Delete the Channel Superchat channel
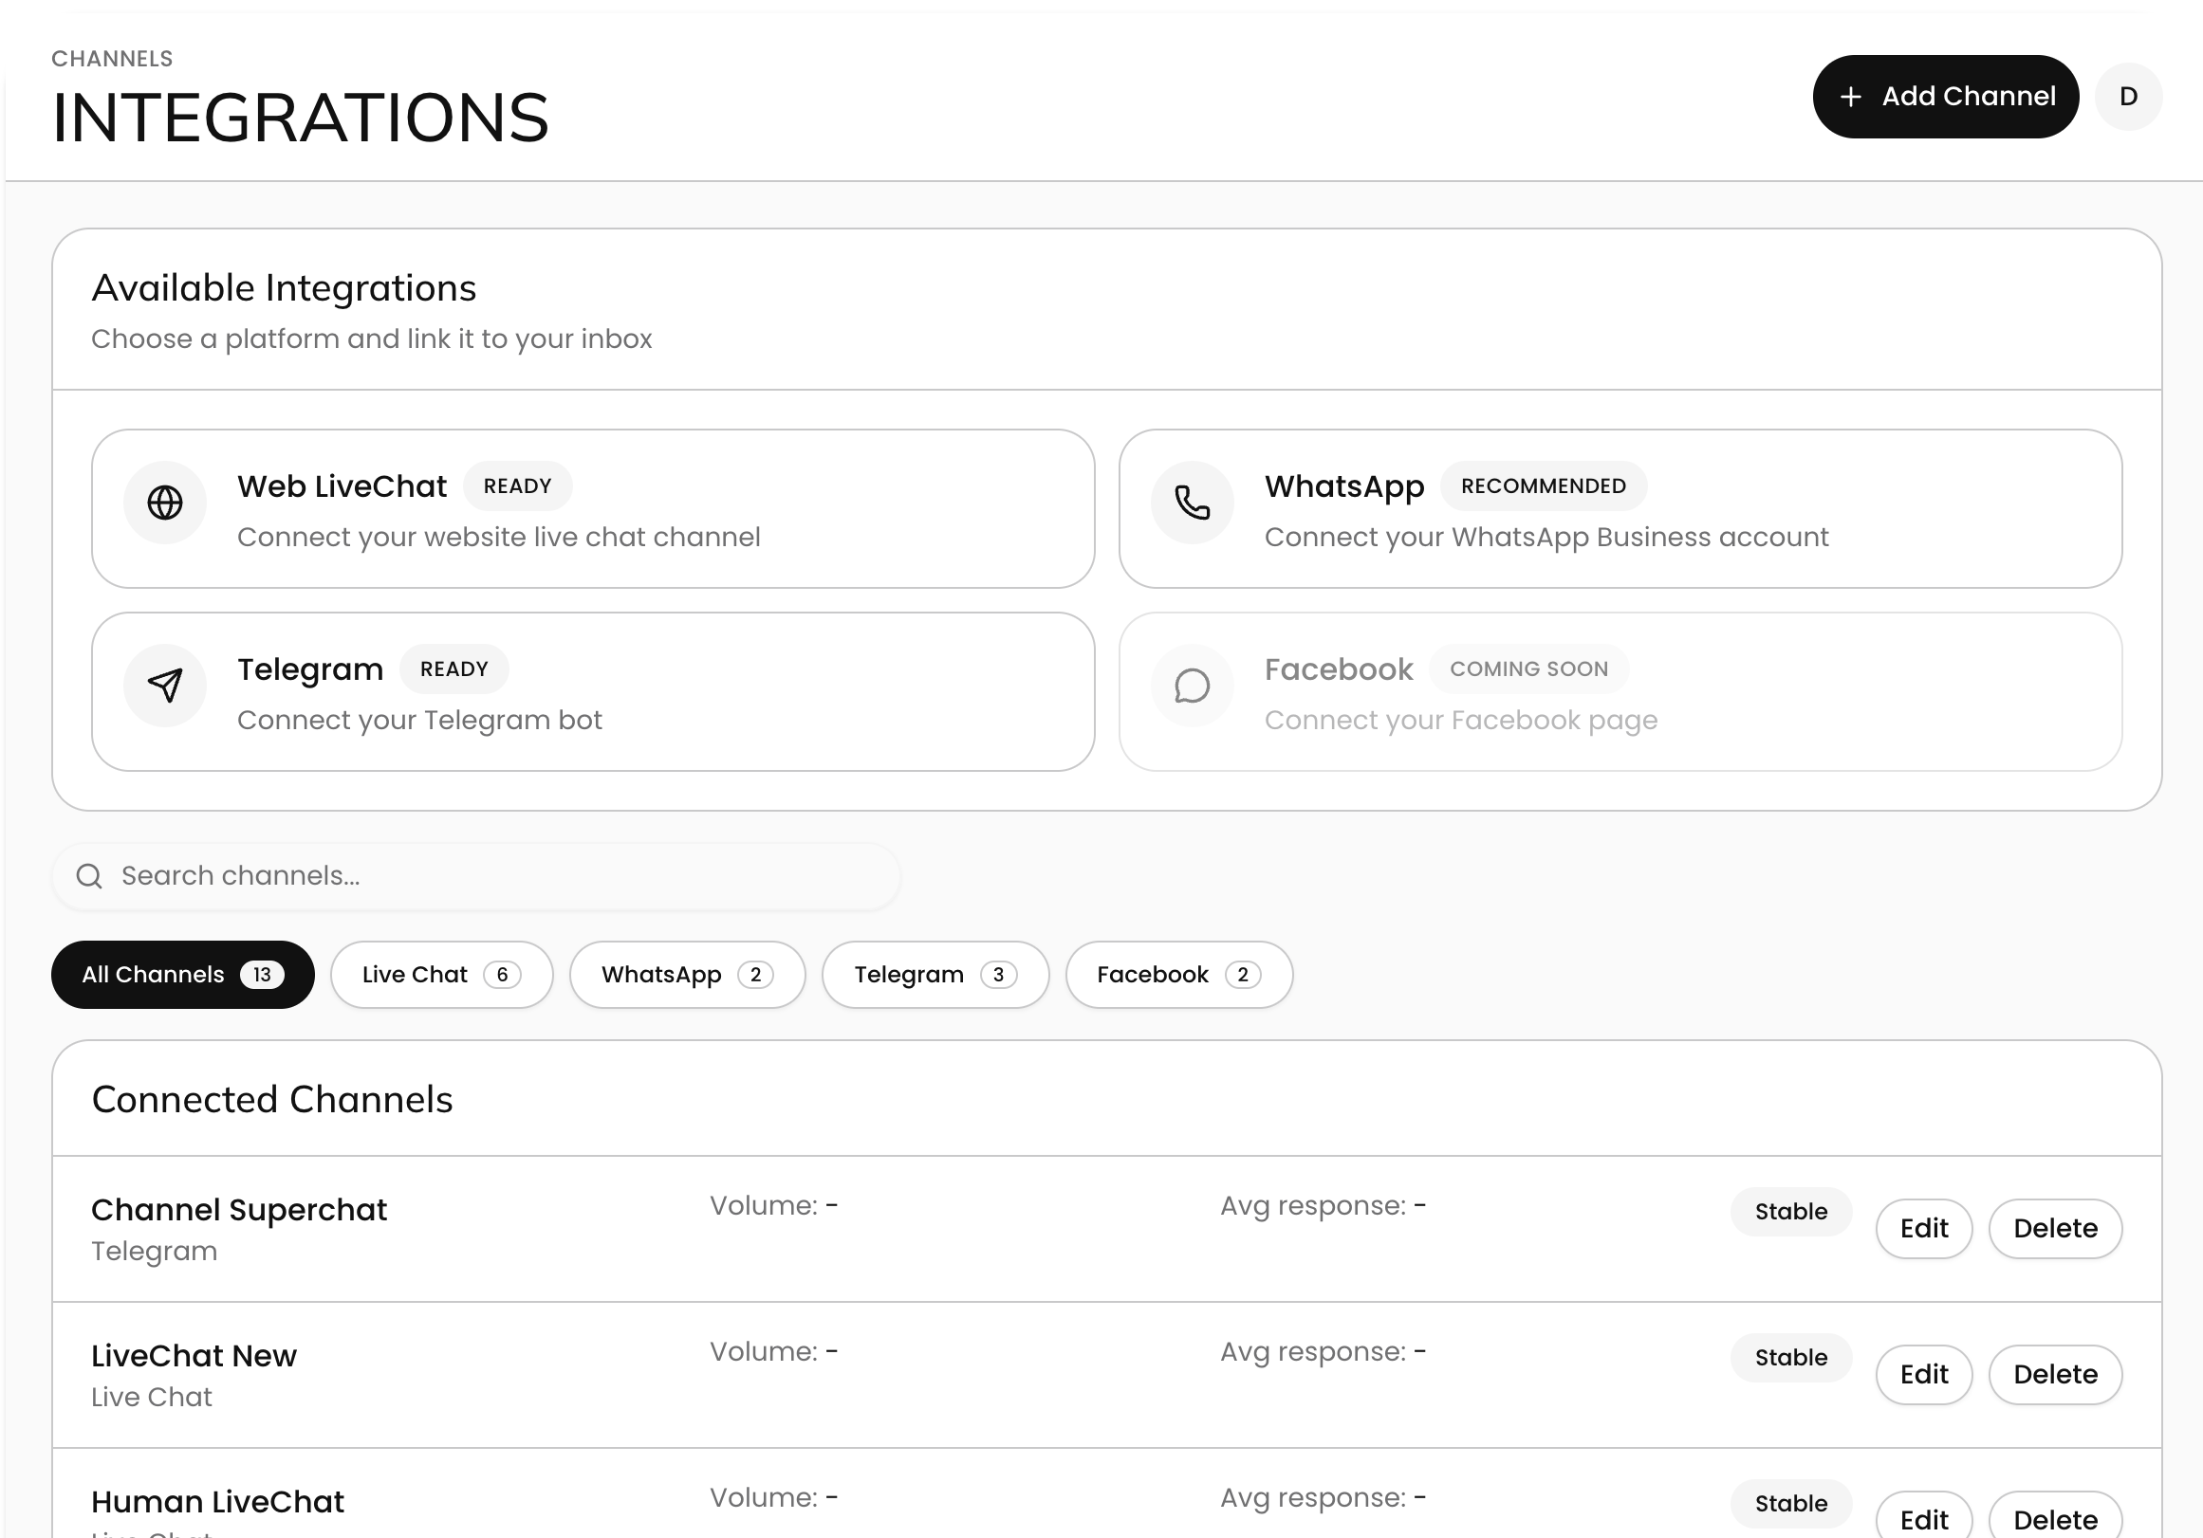The image size is (2203, 1538). click(x=2055, y=1228)
